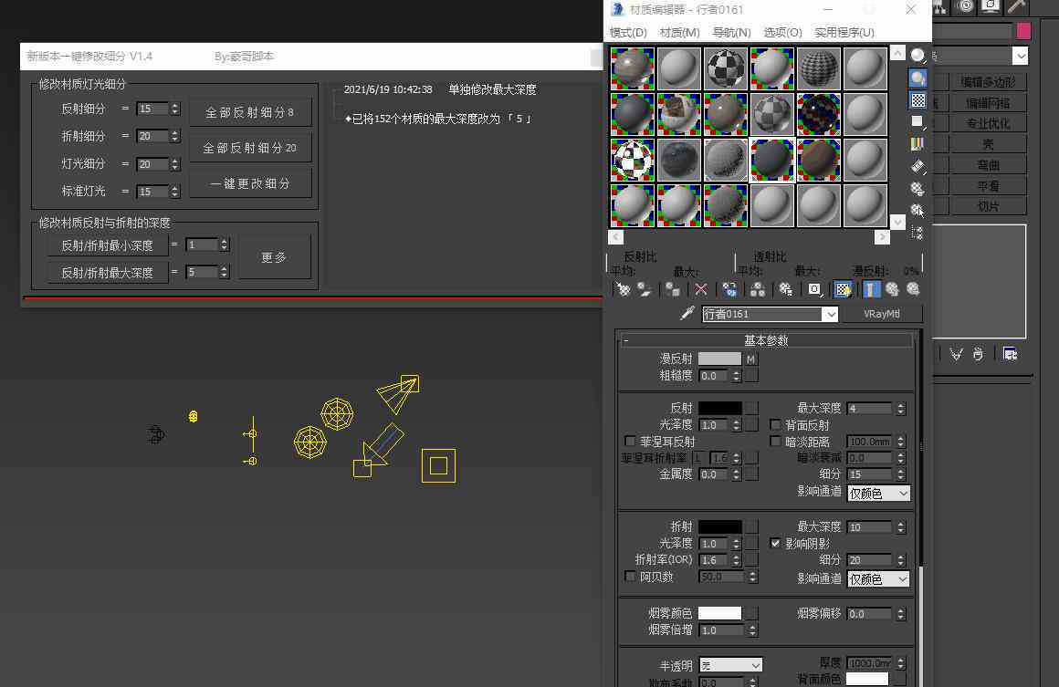Open the modifier list dropdown in right panel
Image resolution: width=1059 pixels, height=687 pixels.
tap(1021, 56)
